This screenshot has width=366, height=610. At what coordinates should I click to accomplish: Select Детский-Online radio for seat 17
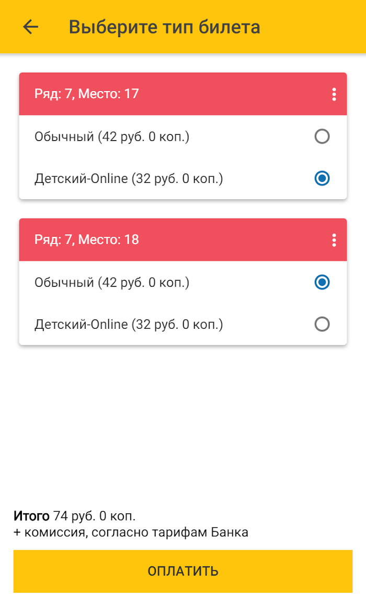[322, 179]
